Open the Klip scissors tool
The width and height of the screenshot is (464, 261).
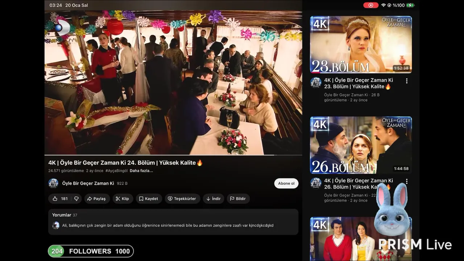coord(123,199)
